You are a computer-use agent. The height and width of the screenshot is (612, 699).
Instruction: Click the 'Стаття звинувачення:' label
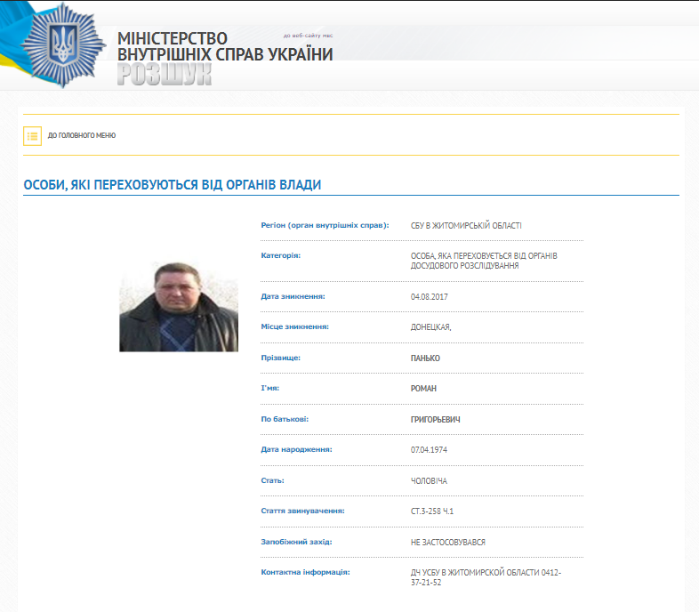click(x=302, y=511)
